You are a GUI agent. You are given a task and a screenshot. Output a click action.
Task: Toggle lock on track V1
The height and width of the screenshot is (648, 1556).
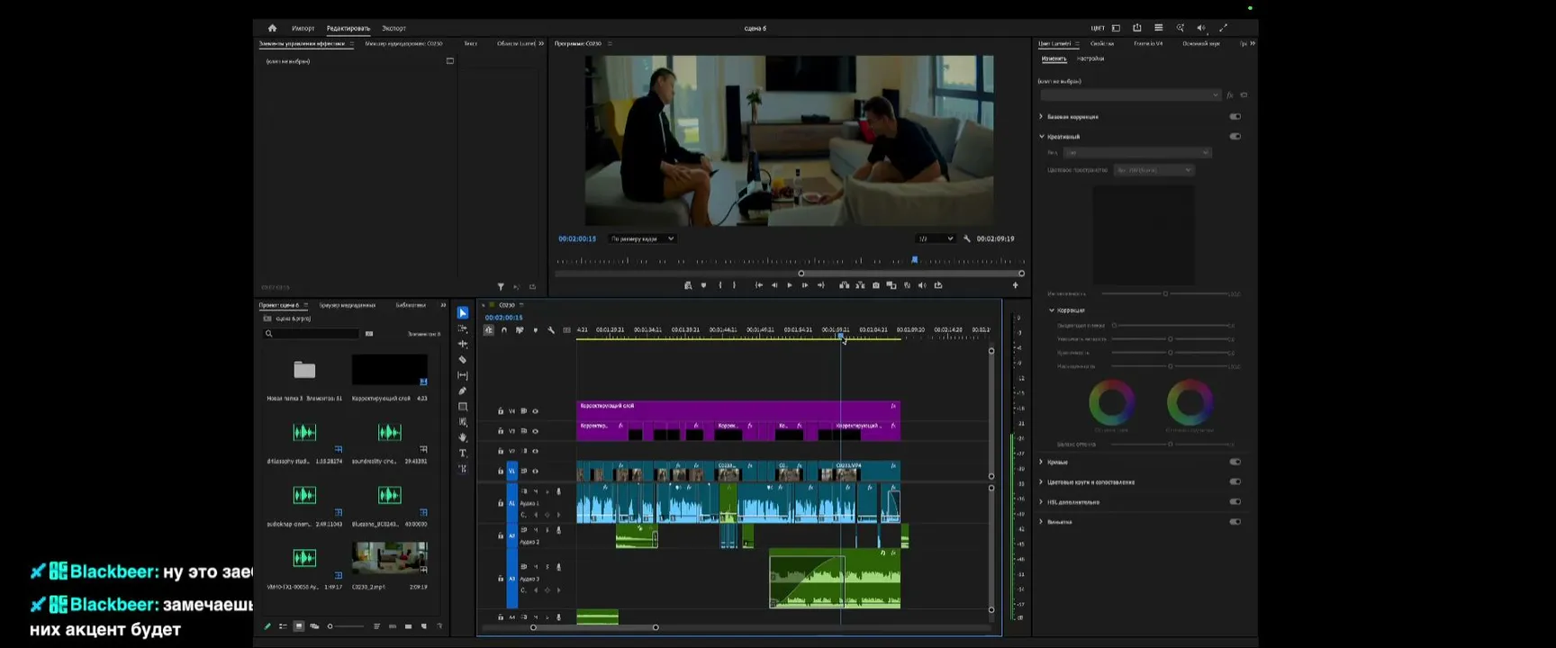(501, 471)
